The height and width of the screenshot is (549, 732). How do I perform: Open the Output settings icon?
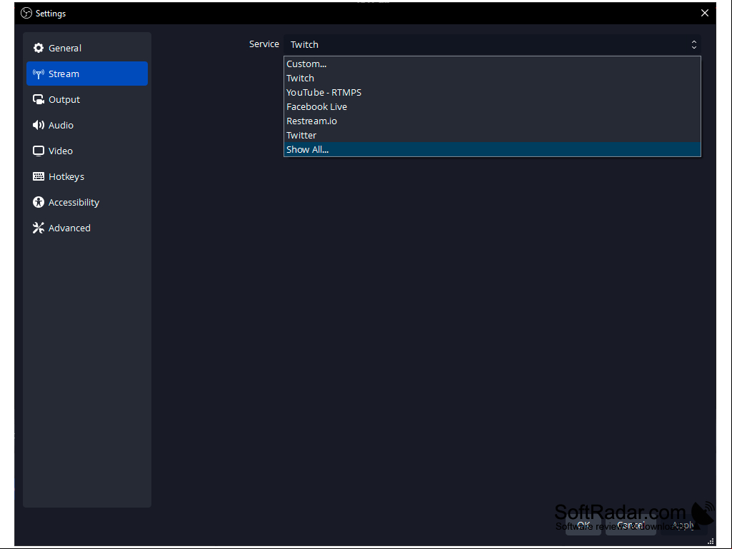[x=39, y=99]
